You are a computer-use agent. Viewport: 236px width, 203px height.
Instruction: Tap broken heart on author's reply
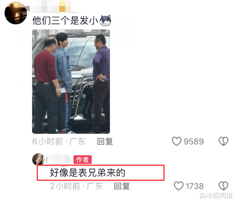[x=223, y=186]
